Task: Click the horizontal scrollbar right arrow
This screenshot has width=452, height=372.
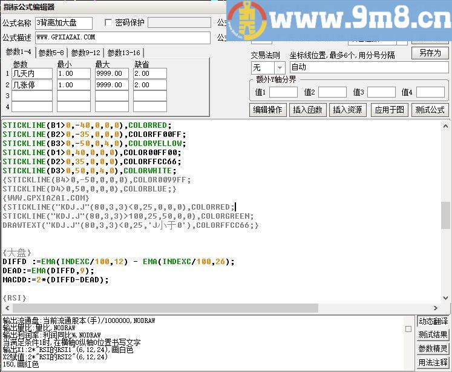Action: click(435, 308)
